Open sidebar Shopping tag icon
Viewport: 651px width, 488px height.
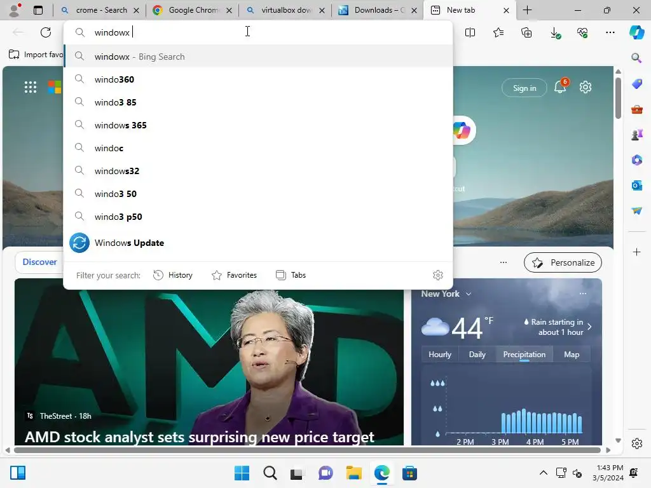tap(636, 83)
